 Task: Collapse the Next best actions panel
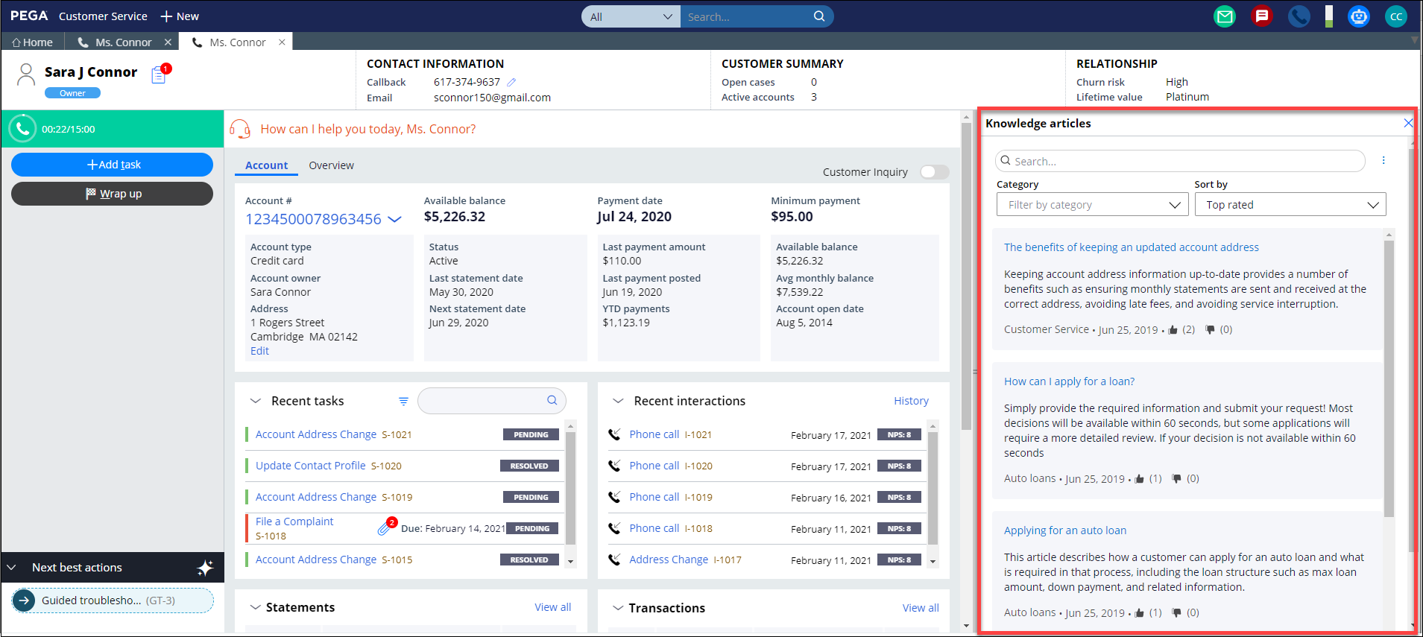12,568
